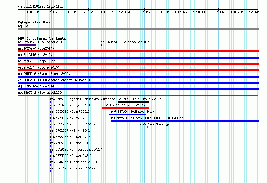The image size is (267, 183).
Task: Select the red esv2762547 variant bar
Action: (138, 70)
